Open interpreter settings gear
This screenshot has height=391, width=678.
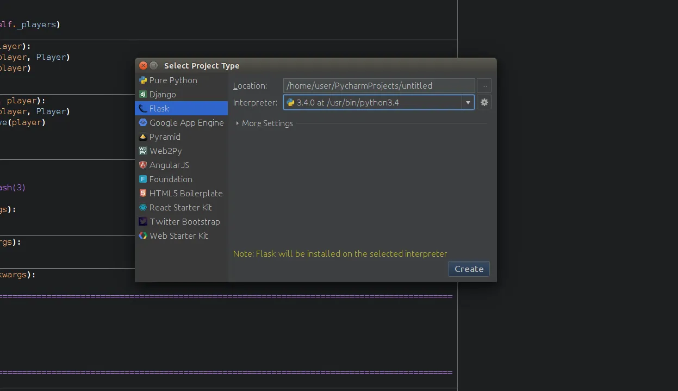click(484, 102)
